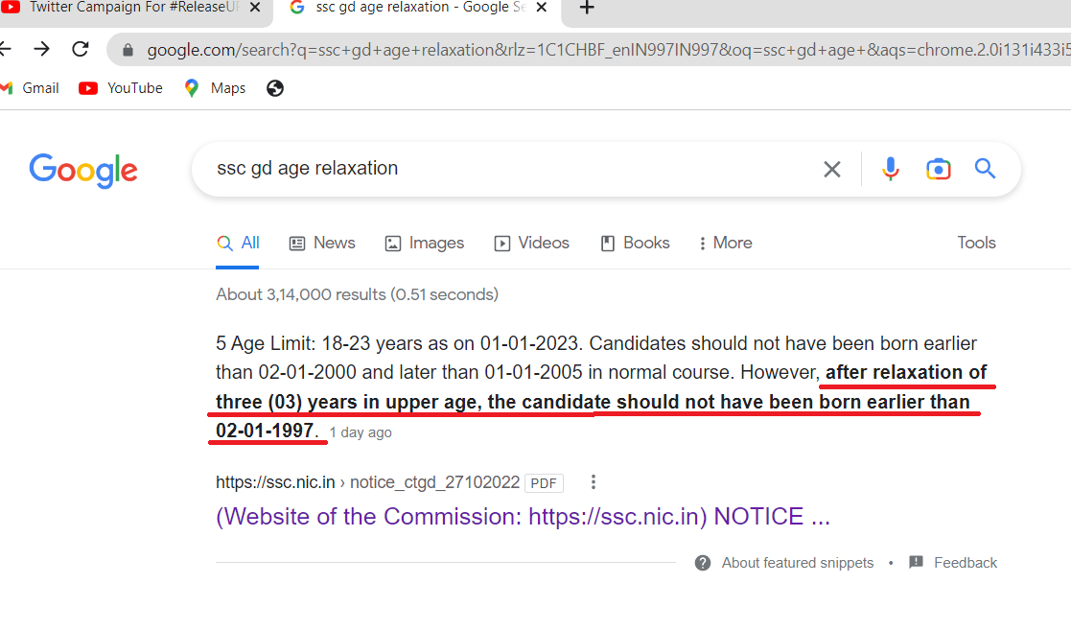Switch to Books results tab
Image resolution: width=1071 pixels, height=630 pixels.
(x=636, y=244)
